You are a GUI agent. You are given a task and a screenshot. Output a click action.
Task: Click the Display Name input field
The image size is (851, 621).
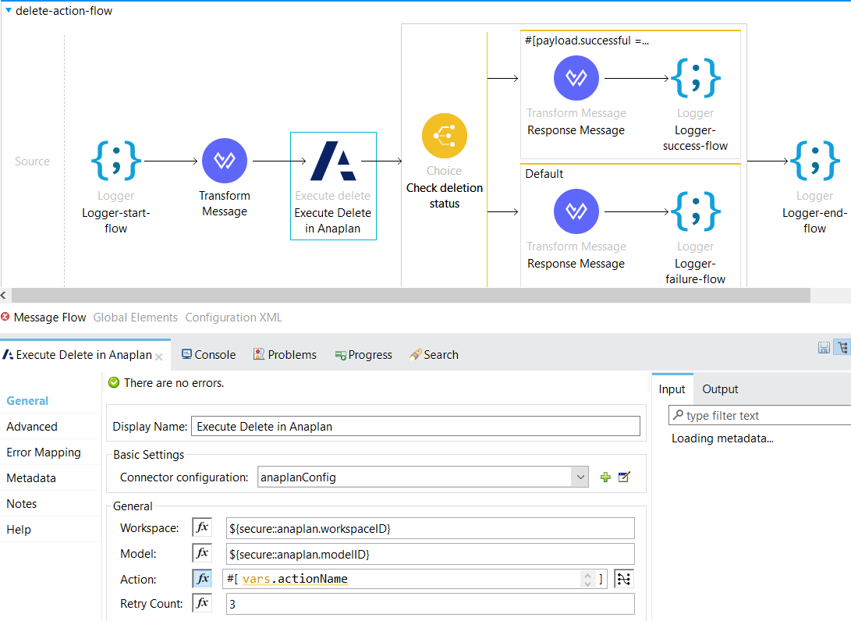[416, 426]
